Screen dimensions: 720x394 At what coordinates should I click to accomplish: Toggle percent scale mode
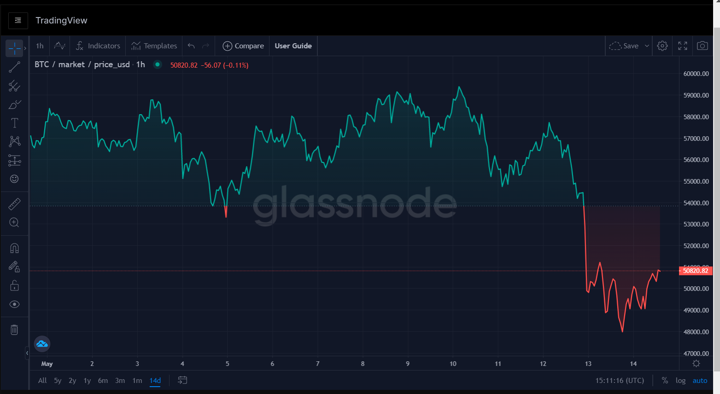[x=665, y=381]
